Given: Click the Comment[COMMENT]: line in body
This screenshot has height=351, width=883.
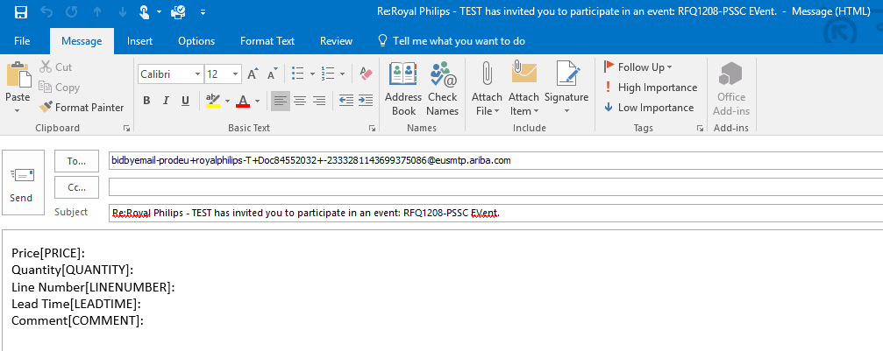Looking at the screenshot, I should click(78, 321).
